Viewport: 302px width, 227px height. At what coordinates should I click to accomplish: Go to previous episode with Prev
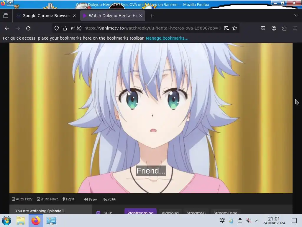pos(91,200)
